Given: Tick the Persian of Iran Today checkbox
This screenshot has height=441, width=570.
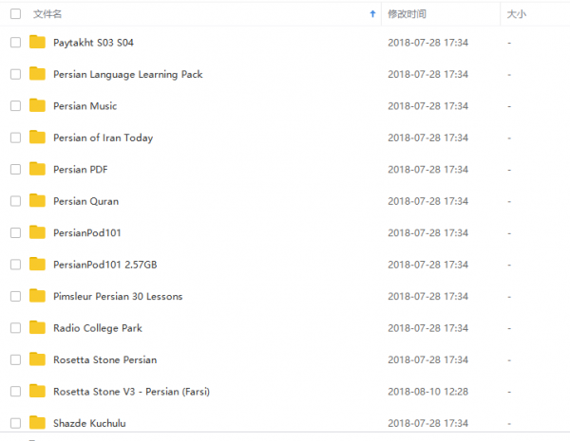Looking at the screenshot, I should tap(15, 138).
